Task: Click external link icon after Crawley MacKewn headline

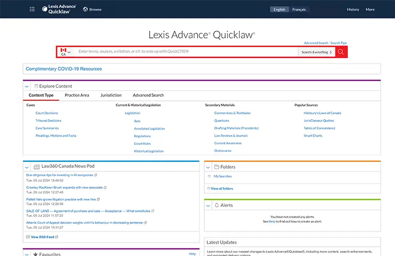Action: coord(105,187)
